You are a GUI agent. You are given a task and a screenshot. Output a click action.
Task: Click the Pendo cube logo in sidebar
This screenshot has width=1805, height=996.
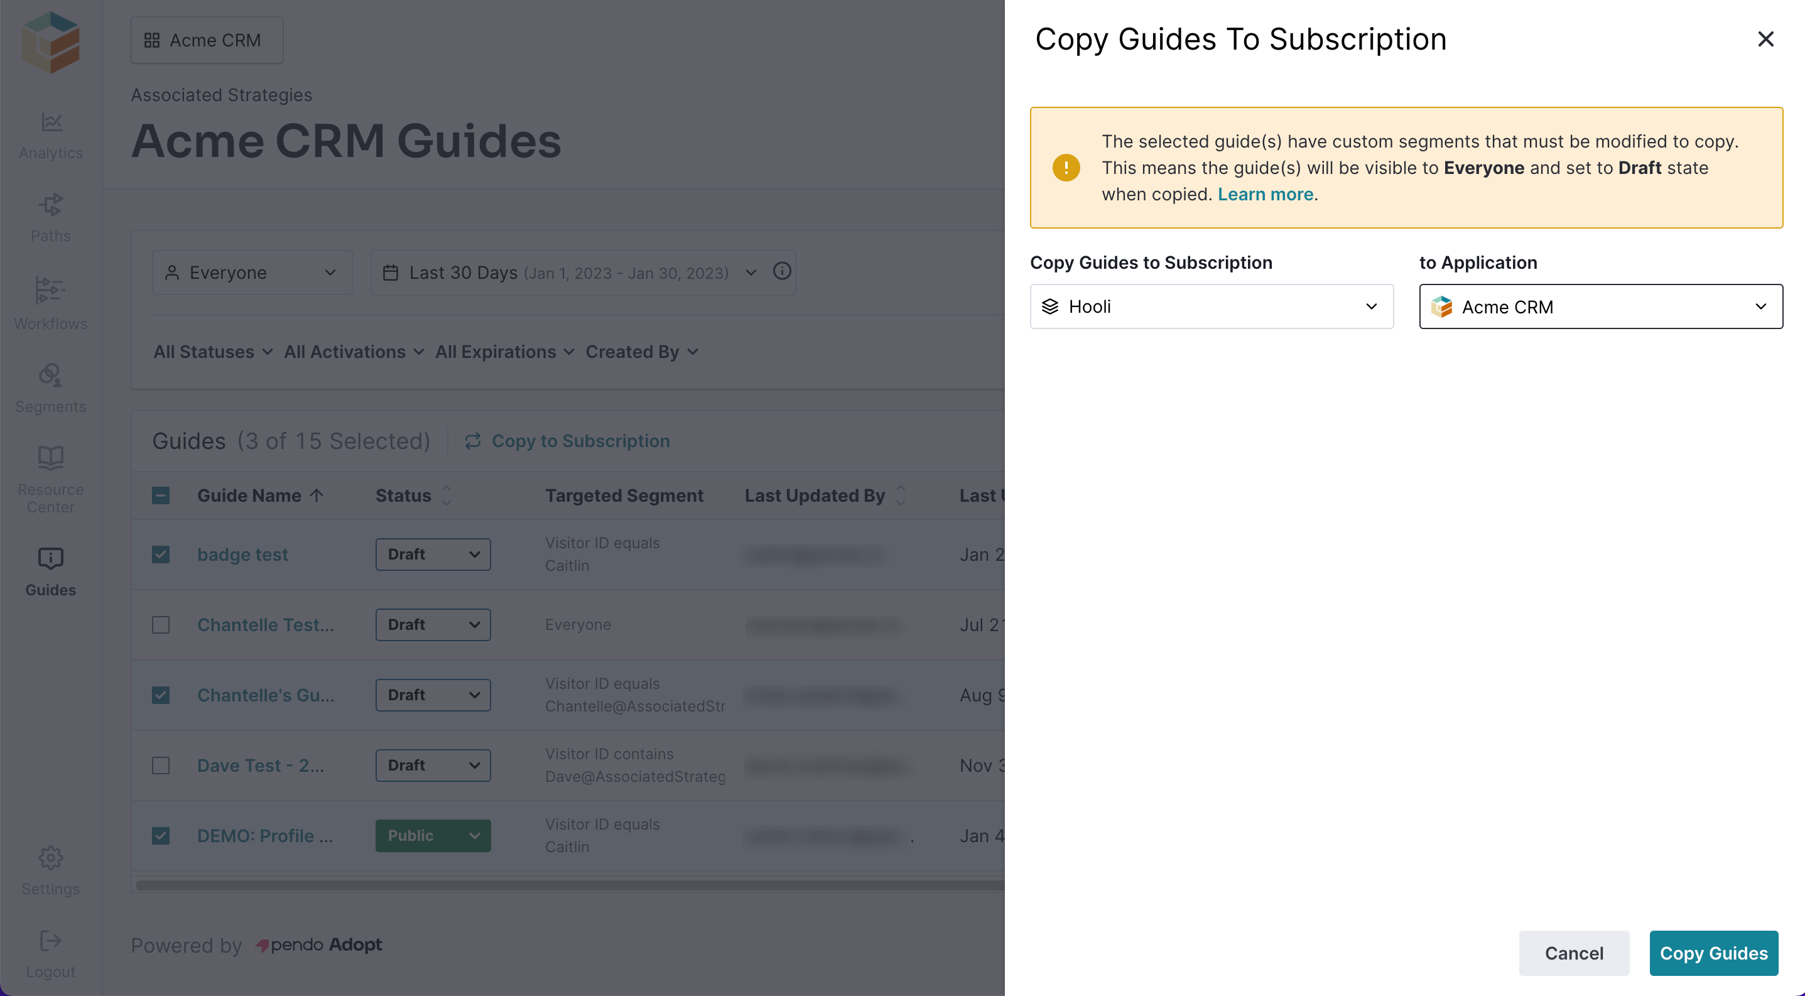coord(50,42)
